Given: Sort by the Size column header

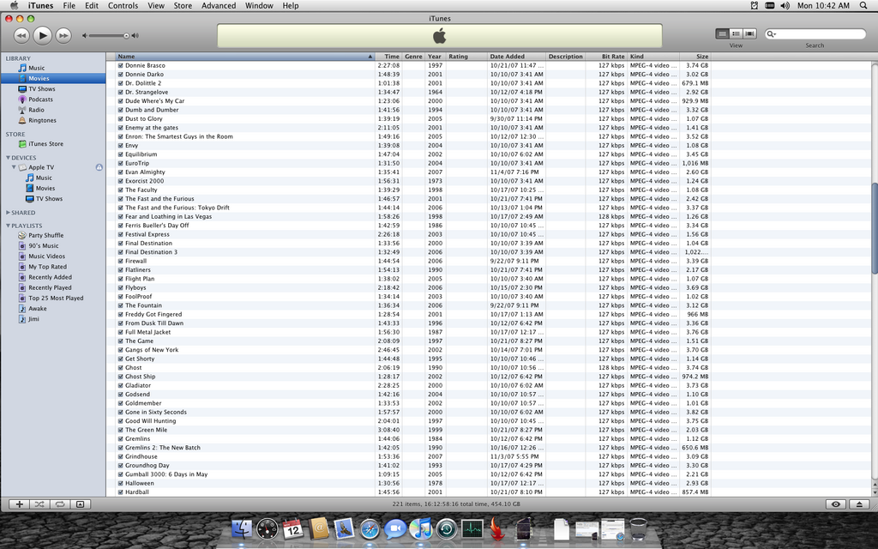Looking at the screenshot, I should [695, 57].
